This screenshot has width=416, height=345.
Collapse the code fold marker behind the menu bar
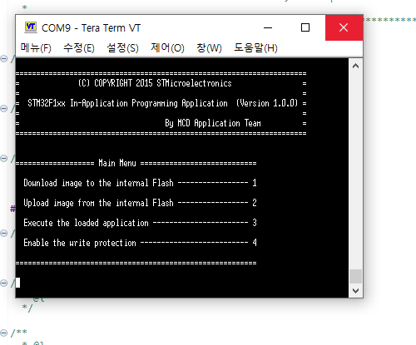tap(3, 58)
